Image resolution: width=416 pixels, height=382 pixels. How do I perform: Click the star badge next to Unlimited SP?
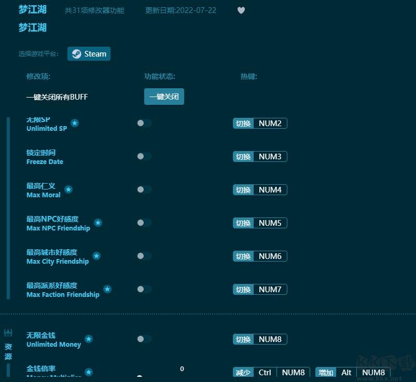[75, 124]
